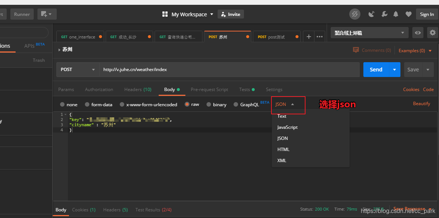Open the environment selector dropdown
Viewport: 439px width, 218px height.
tap(370, 33)
